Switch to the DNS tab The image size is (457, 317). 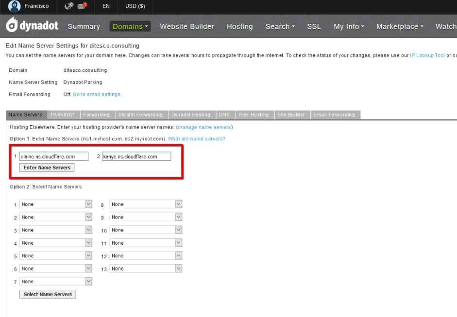pos(224,115)
